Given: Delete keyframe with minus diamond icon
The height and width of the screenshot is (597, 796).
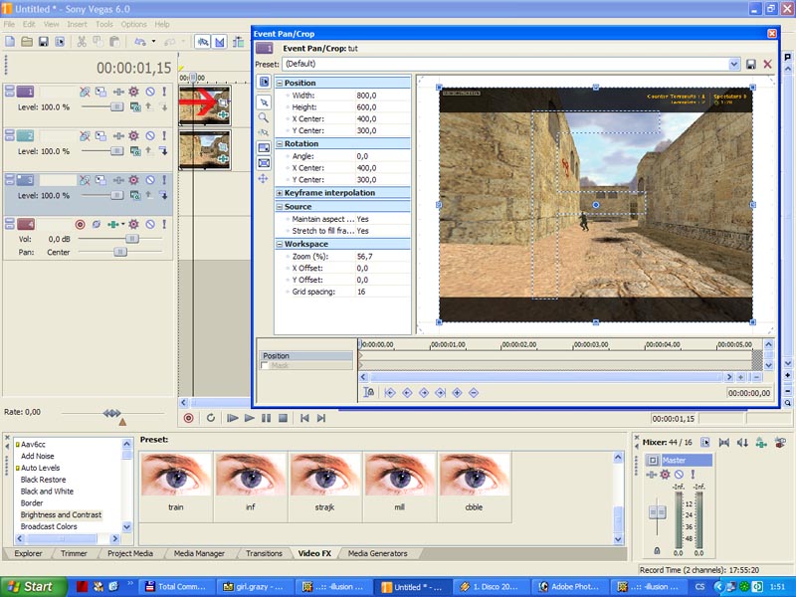Looking at the screenshot, I should tap(474, 392).
